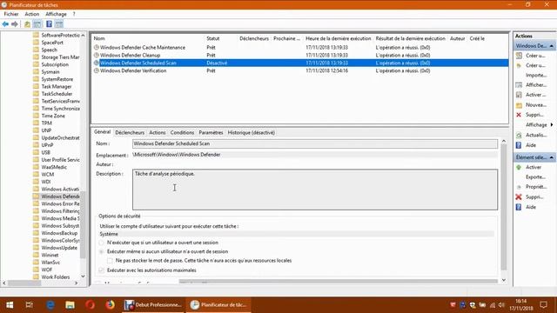Collapse the Élément sélectionné section
The height and width of the screenshot is (313, 557).
coord(551,157)
